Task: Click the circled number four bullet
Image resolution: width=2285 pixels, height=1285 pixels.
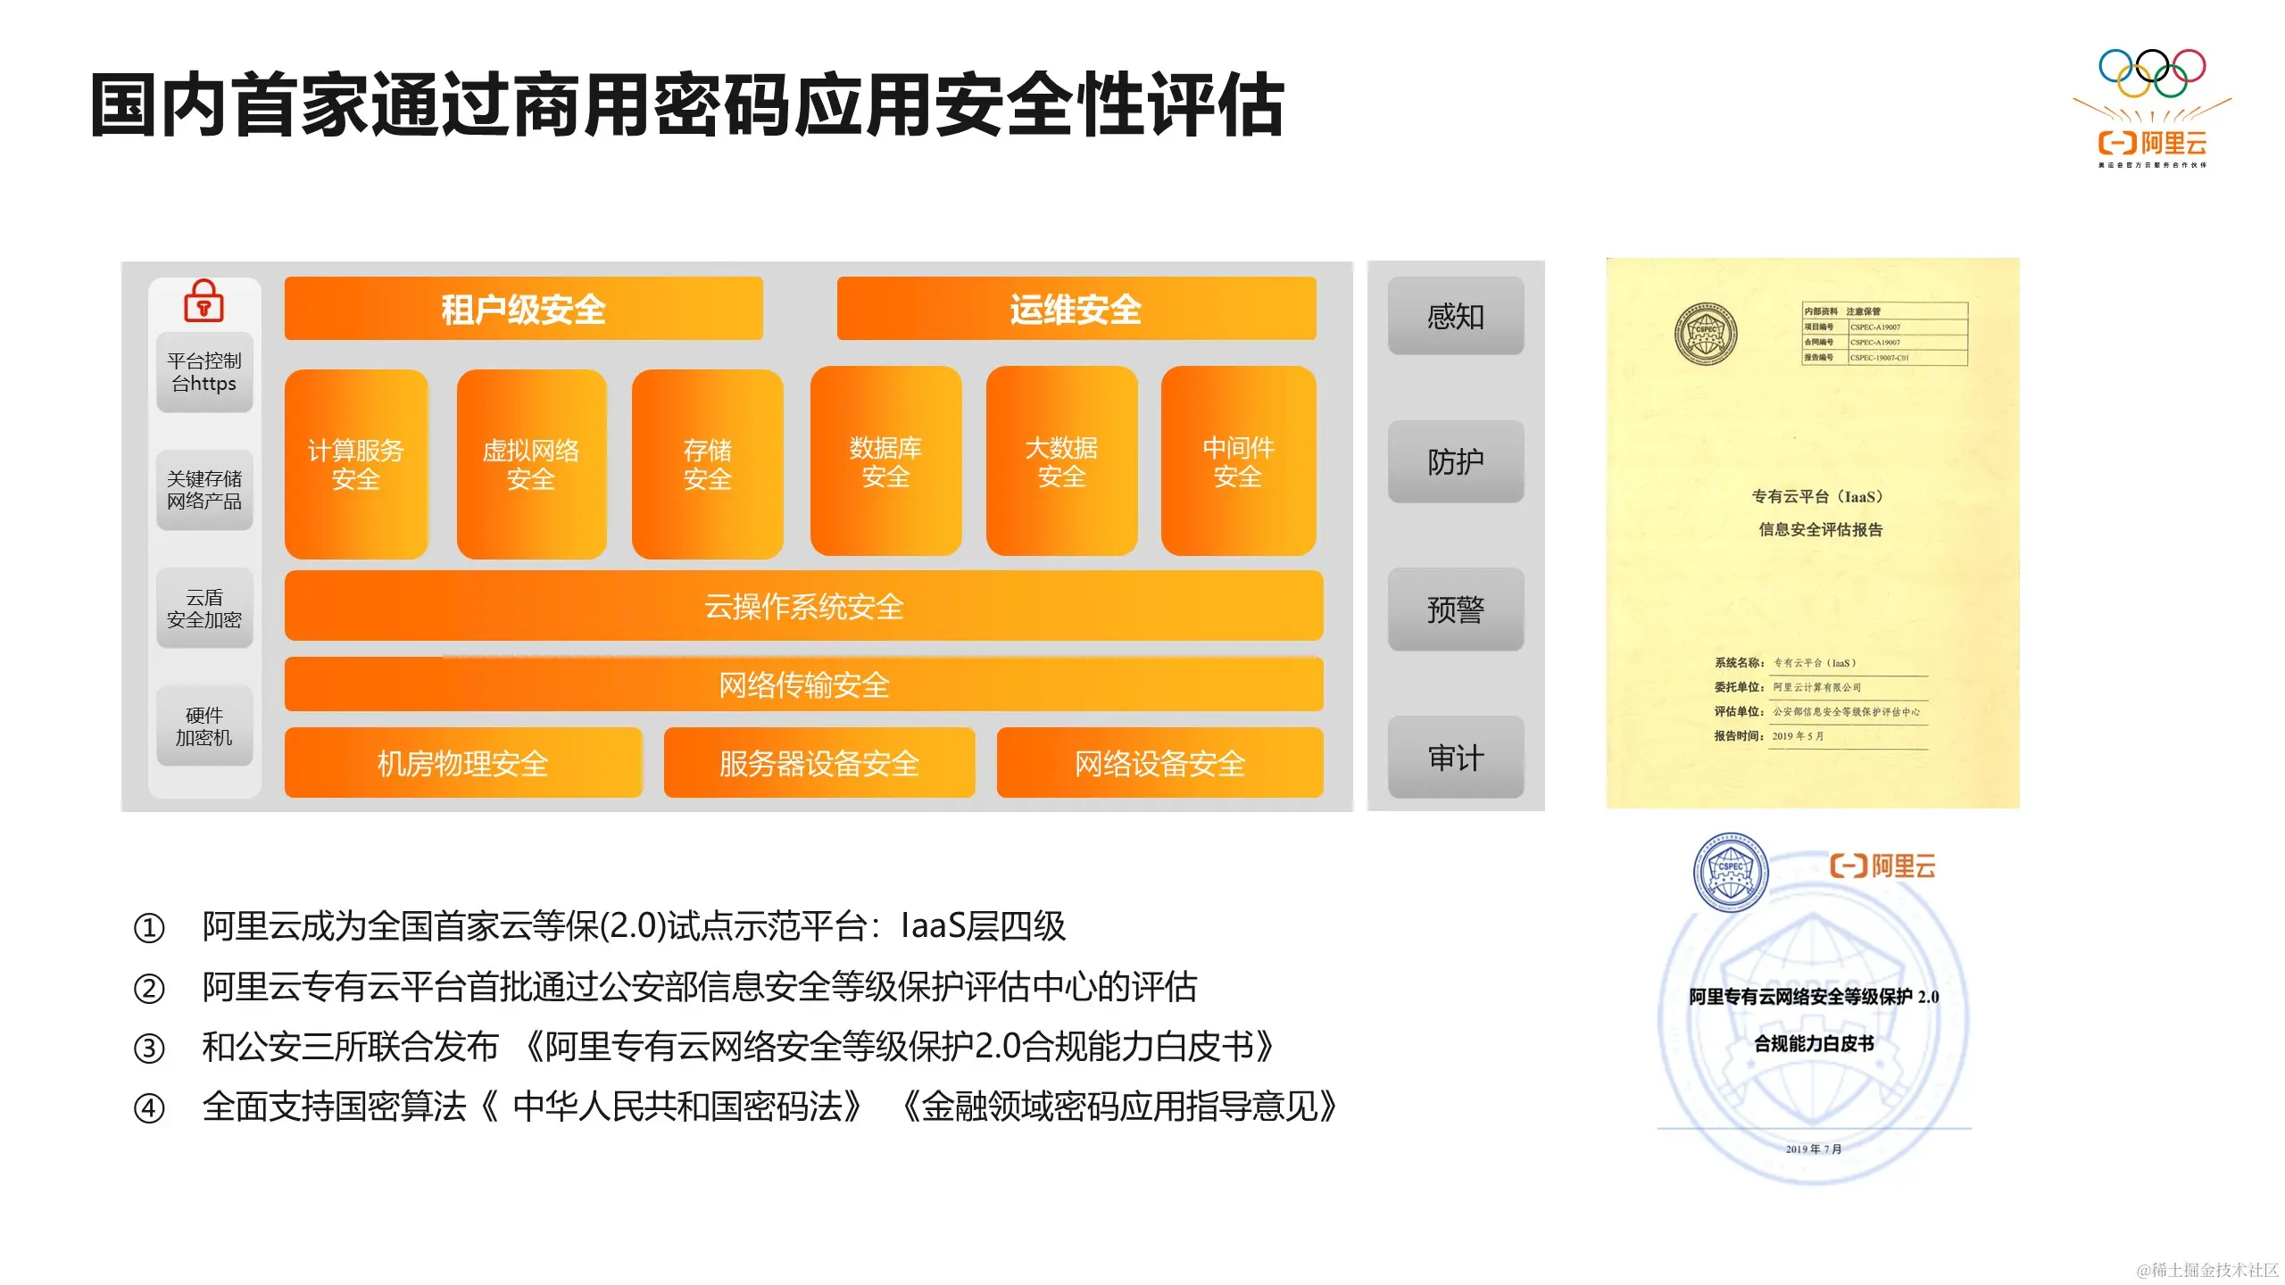Action: 149,1108
